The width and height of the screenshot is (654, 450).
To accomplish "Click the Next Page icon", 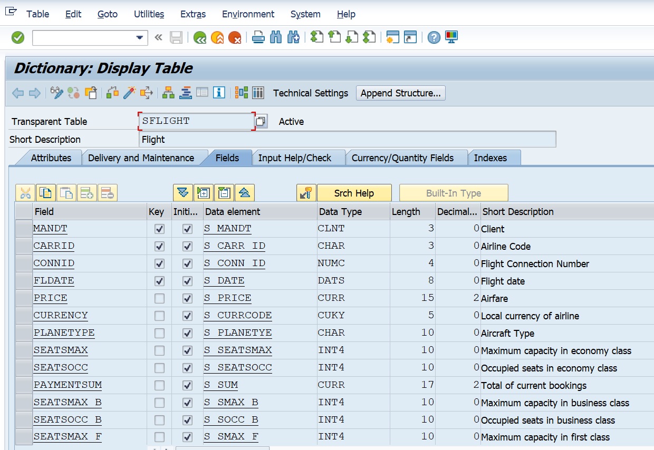I will tap(352, 37).
